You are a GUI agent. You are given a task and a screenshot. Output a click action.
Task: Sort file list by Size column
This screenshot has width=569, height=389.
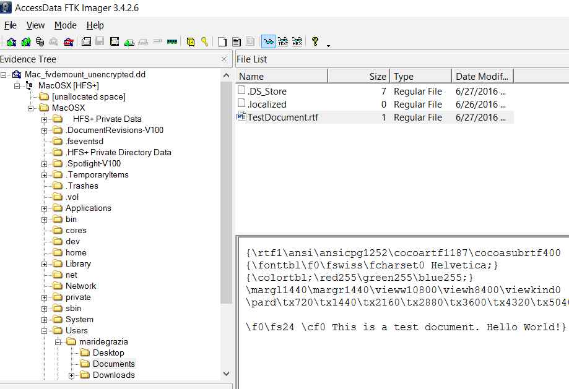pyautogui.click(x=359, y=77)
